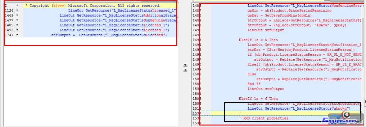
Task: Select the AdditionalGrace difference at line 1469
Action: click(x=119, y=15)
